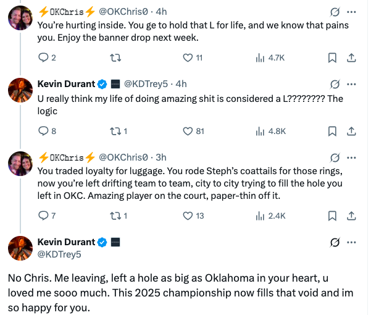Like the tweet with 11 likes
This screenshot has height=315, width=371.
(x=188, y=58)
